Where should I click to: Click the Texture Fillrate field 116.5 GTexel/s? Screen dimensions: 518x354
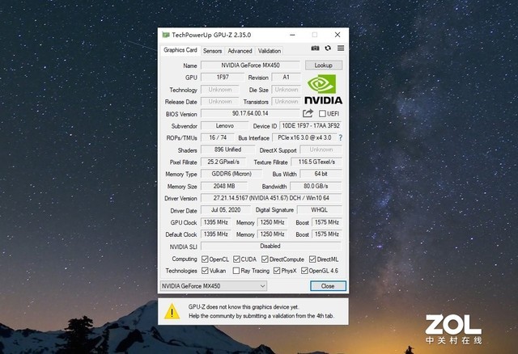(316, 162)
